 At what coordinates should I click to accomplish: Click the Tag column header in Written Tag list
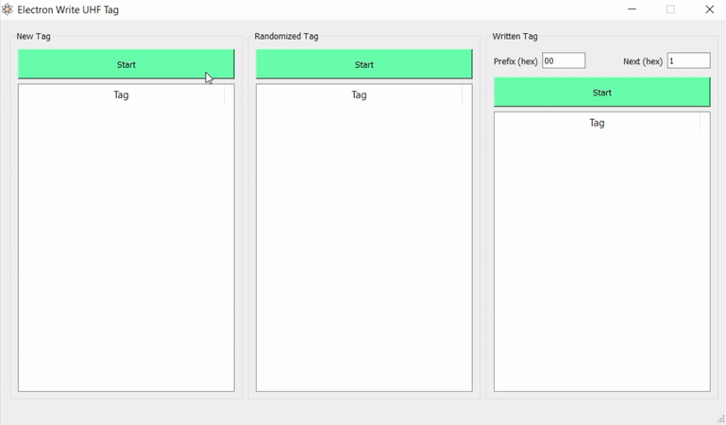[597, 124]
